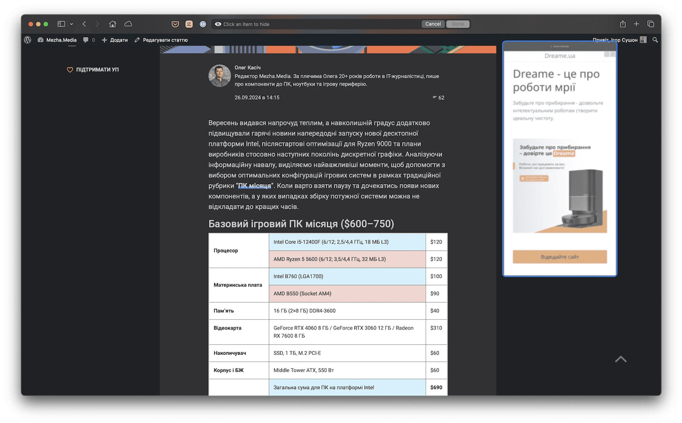Click the ПІДТРИМАТИ УП link
This screenshot has height=423, width=682.
tap(93, 70)
